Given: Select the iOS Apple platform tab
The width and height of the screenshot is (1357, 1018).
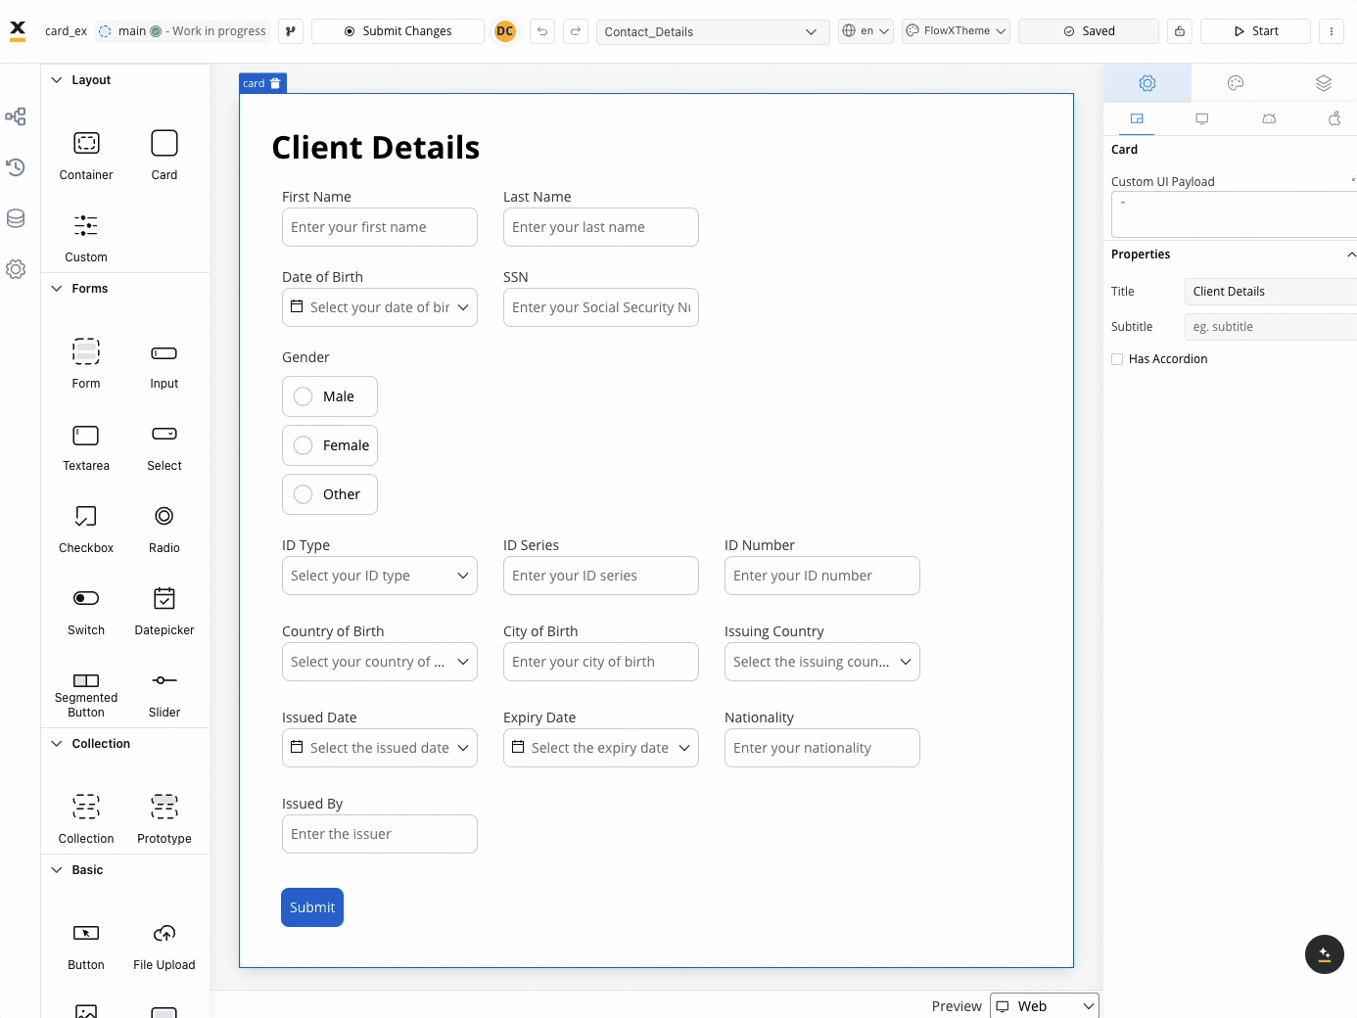Looking at the screenshot, I should 1334,118.
